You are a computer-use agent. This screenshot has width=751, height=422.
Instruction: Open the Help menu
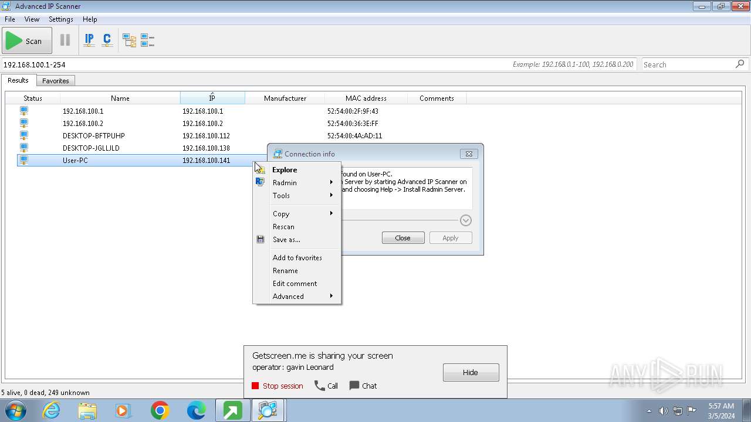[90, 19]
